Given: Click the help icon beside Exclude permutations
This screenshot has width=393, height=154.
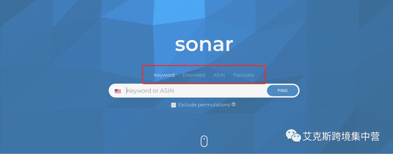Looking at the screenshot, I should tap(234, 104).
